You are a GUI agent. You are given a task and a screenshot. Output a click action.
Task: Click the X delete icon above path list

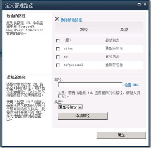click(57, 19)
